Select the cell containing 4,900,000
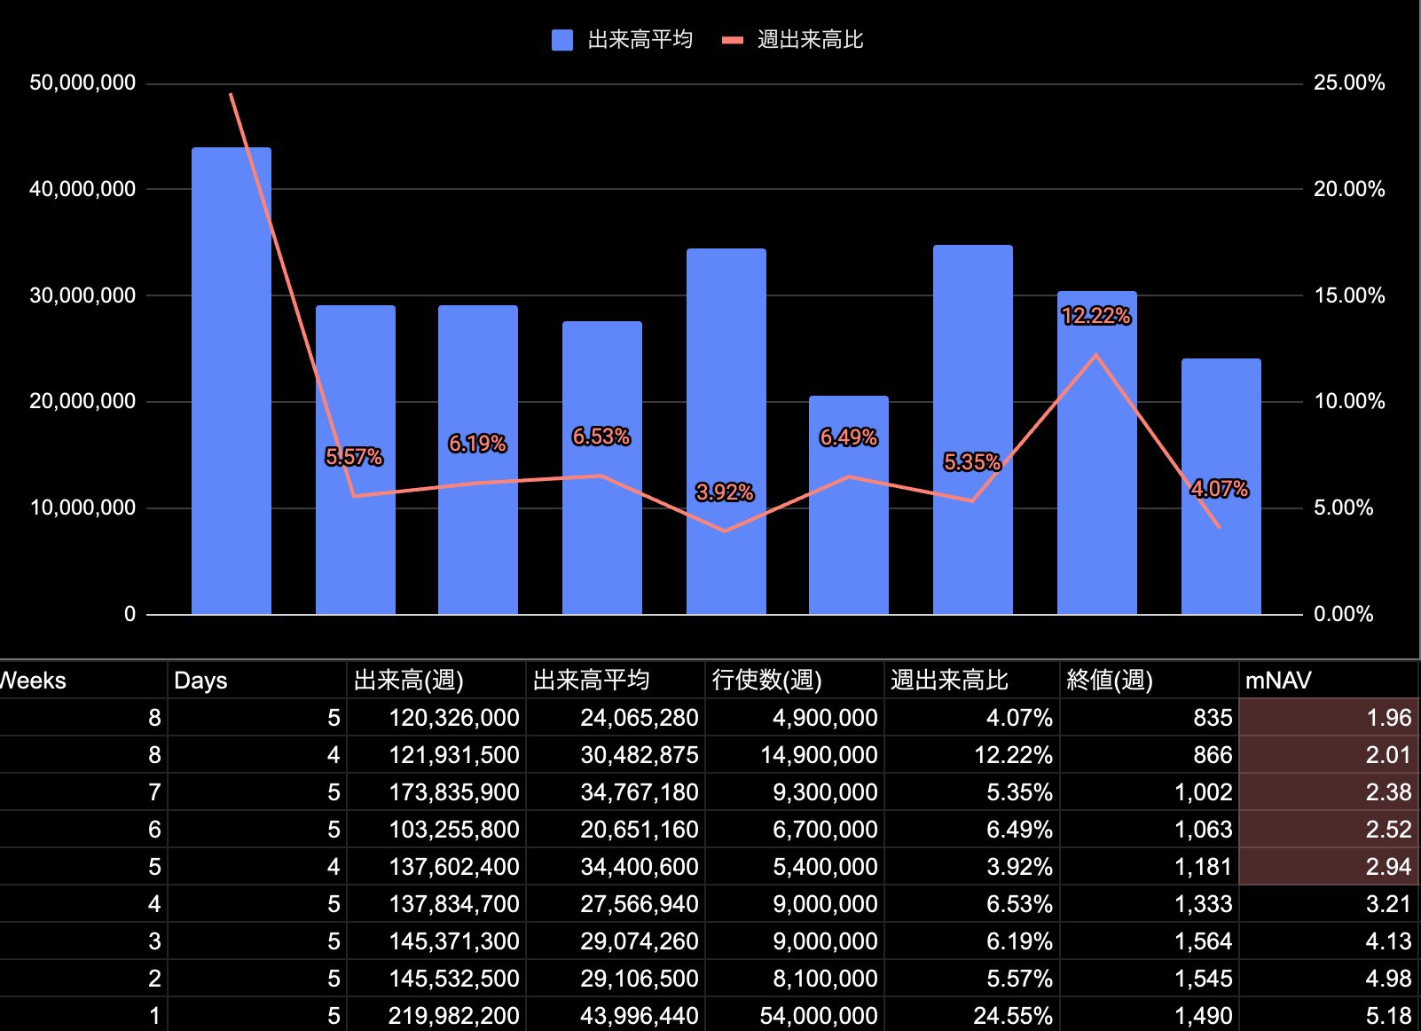Image resolution: width=1421 pixels, height=1031 pixels. 795,718
